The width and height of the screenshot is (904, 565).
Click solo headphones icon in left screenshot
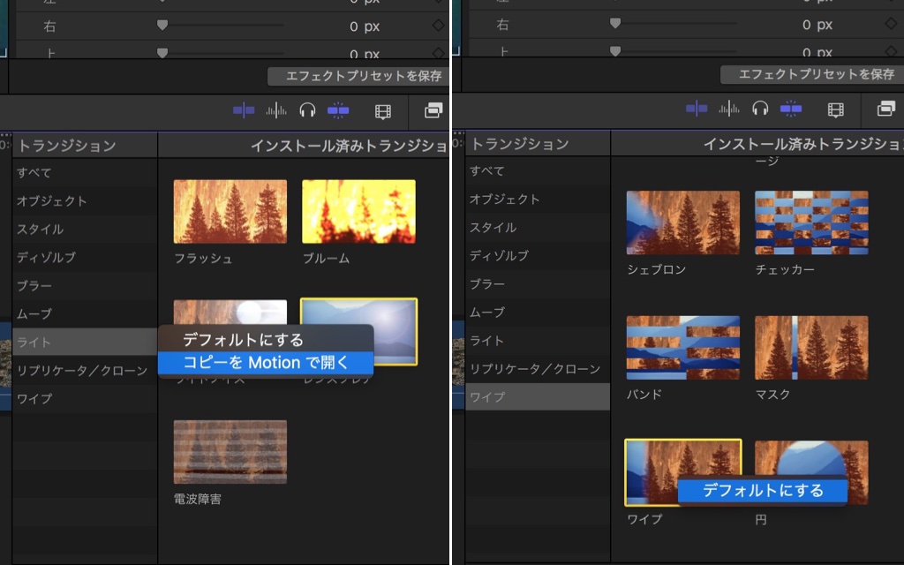pyautogui.click(x=307, y=110)
